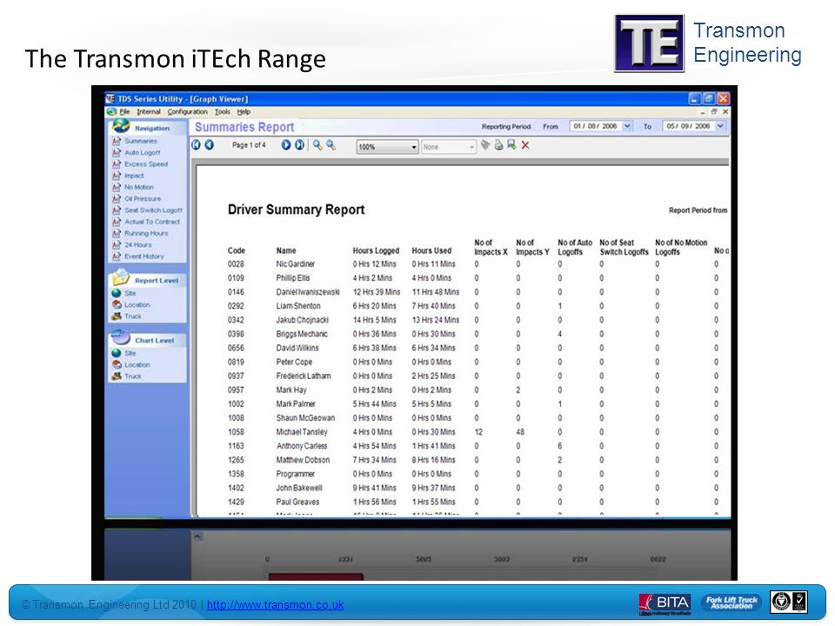Viewport: 835px width, 626px height.
Task: Open the 100% zoom dropdown
Action: 414,147
